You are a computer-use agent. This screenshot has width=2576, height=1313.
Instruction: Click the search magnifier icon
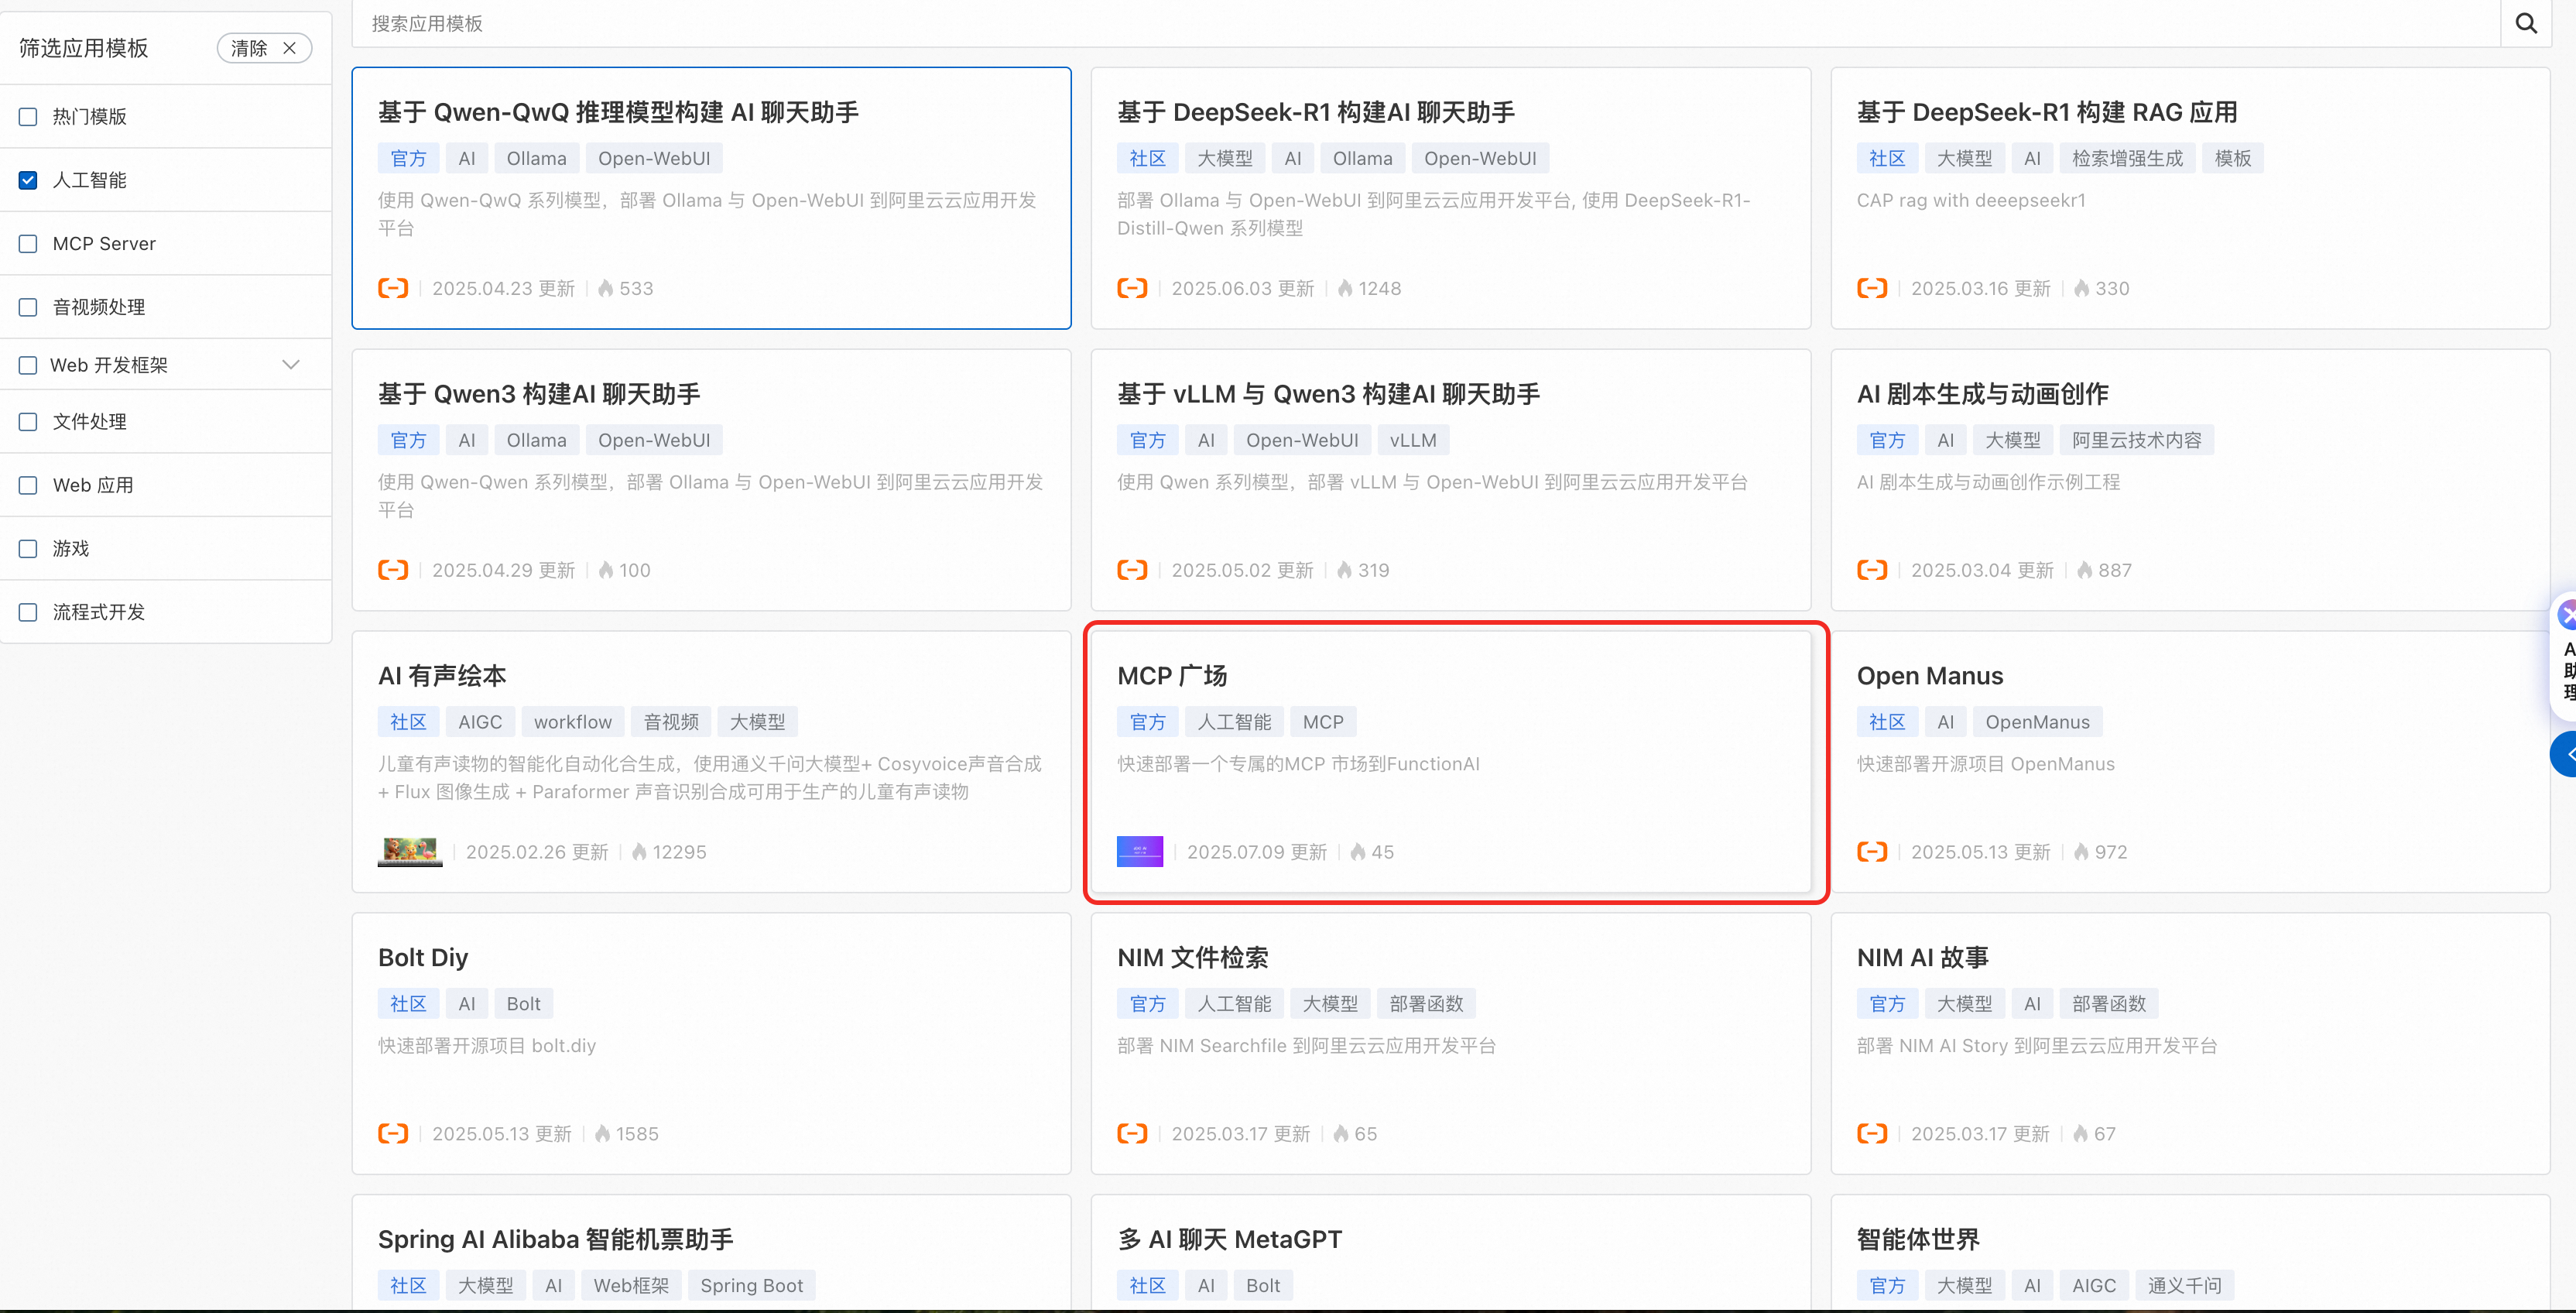click(2525, 23)
